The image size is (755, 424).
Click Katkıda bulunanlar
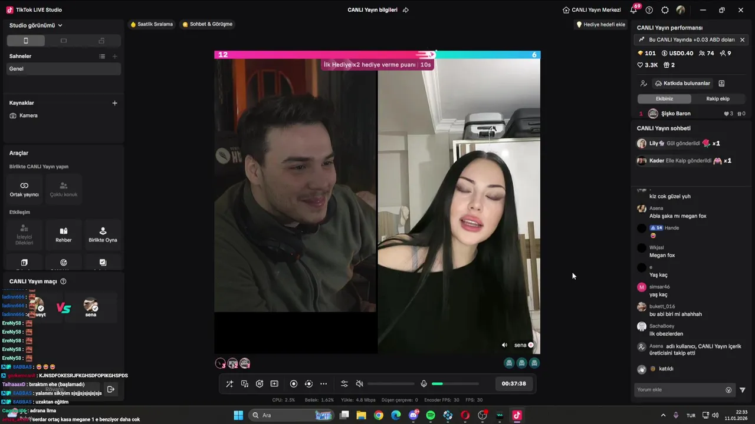coord(682,84)
